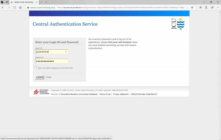This screenshot has height=140, width=221.
Task: Open the Privacy statement link
Action: 121,94
